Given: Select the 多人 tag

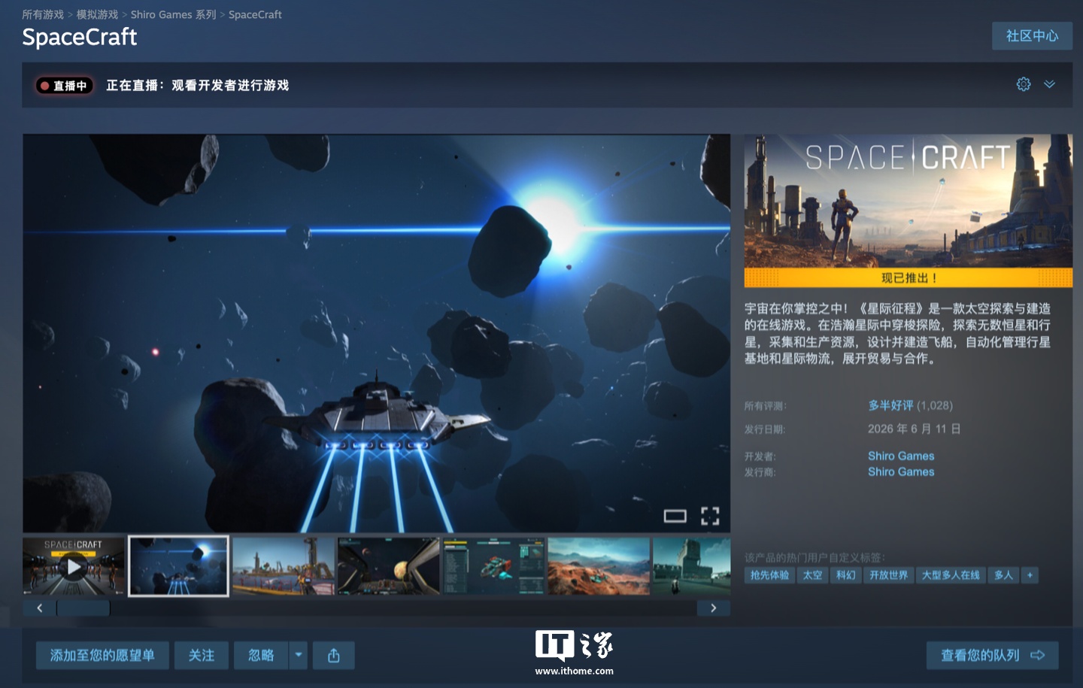Looking at the screenshot, I should pyautogui.click(x=1003, y=575).
